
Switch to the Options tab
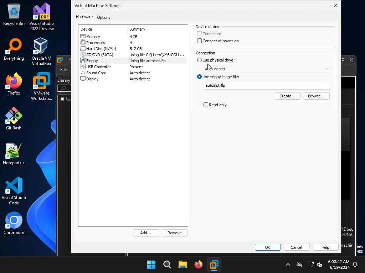click(104, 17)
